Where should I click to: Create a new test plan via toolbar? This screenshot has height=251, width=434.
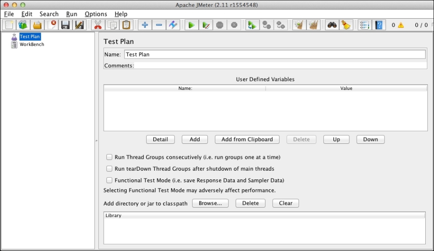[9, 25]
